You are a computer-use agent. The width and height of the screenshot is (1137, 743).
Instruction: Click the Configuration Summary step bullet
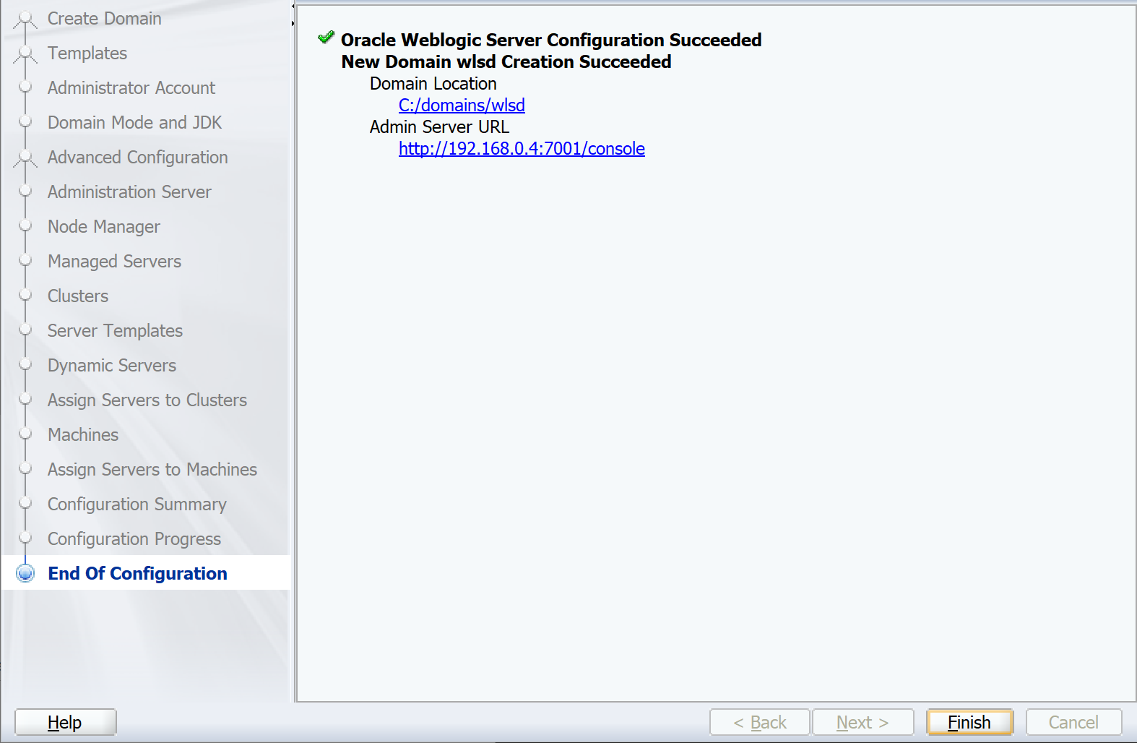tap(25, 503)
